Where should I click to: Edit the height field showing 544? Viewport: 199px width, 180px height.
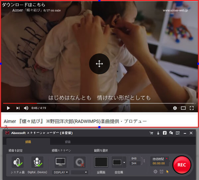(x=135, y=163)
